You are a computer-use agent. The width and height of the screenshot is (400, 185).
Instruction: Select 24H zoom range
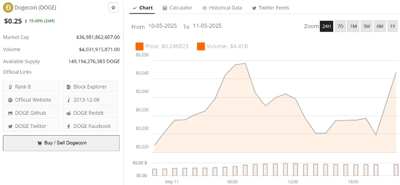coord(326,26)
